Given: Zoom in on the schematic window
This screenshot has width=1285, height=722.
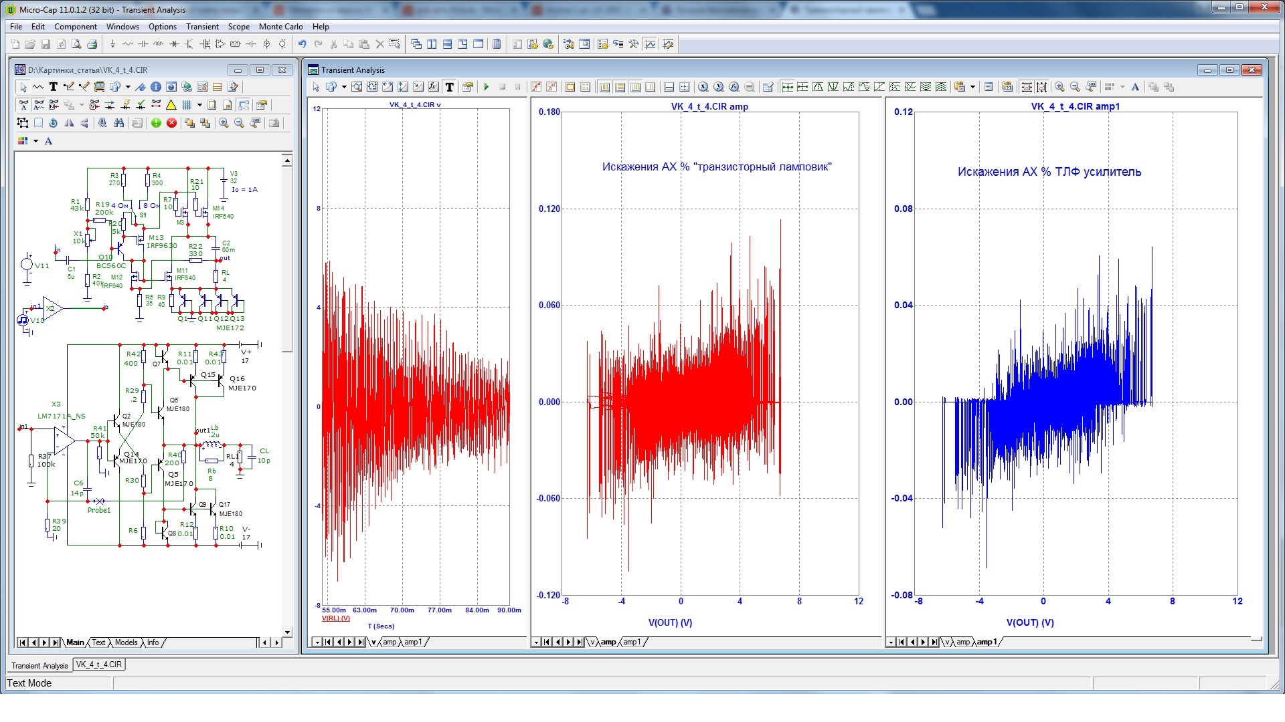Looking at the screenshot, I should [224, 123].
